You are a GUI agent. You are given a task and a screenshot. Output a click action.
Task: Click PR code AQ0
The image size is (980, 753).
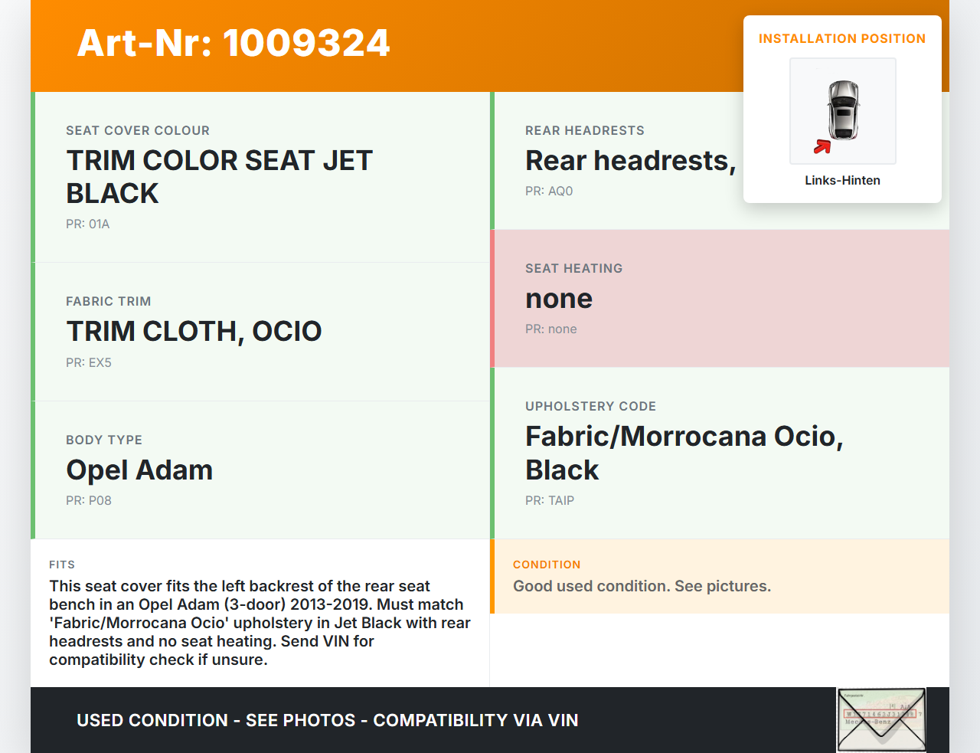(549, 192)
